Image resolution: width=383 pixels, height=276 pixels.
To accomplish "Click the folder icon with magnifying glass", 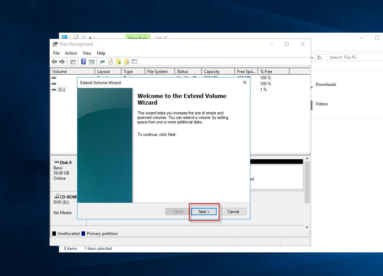I will tap(127, 62).
